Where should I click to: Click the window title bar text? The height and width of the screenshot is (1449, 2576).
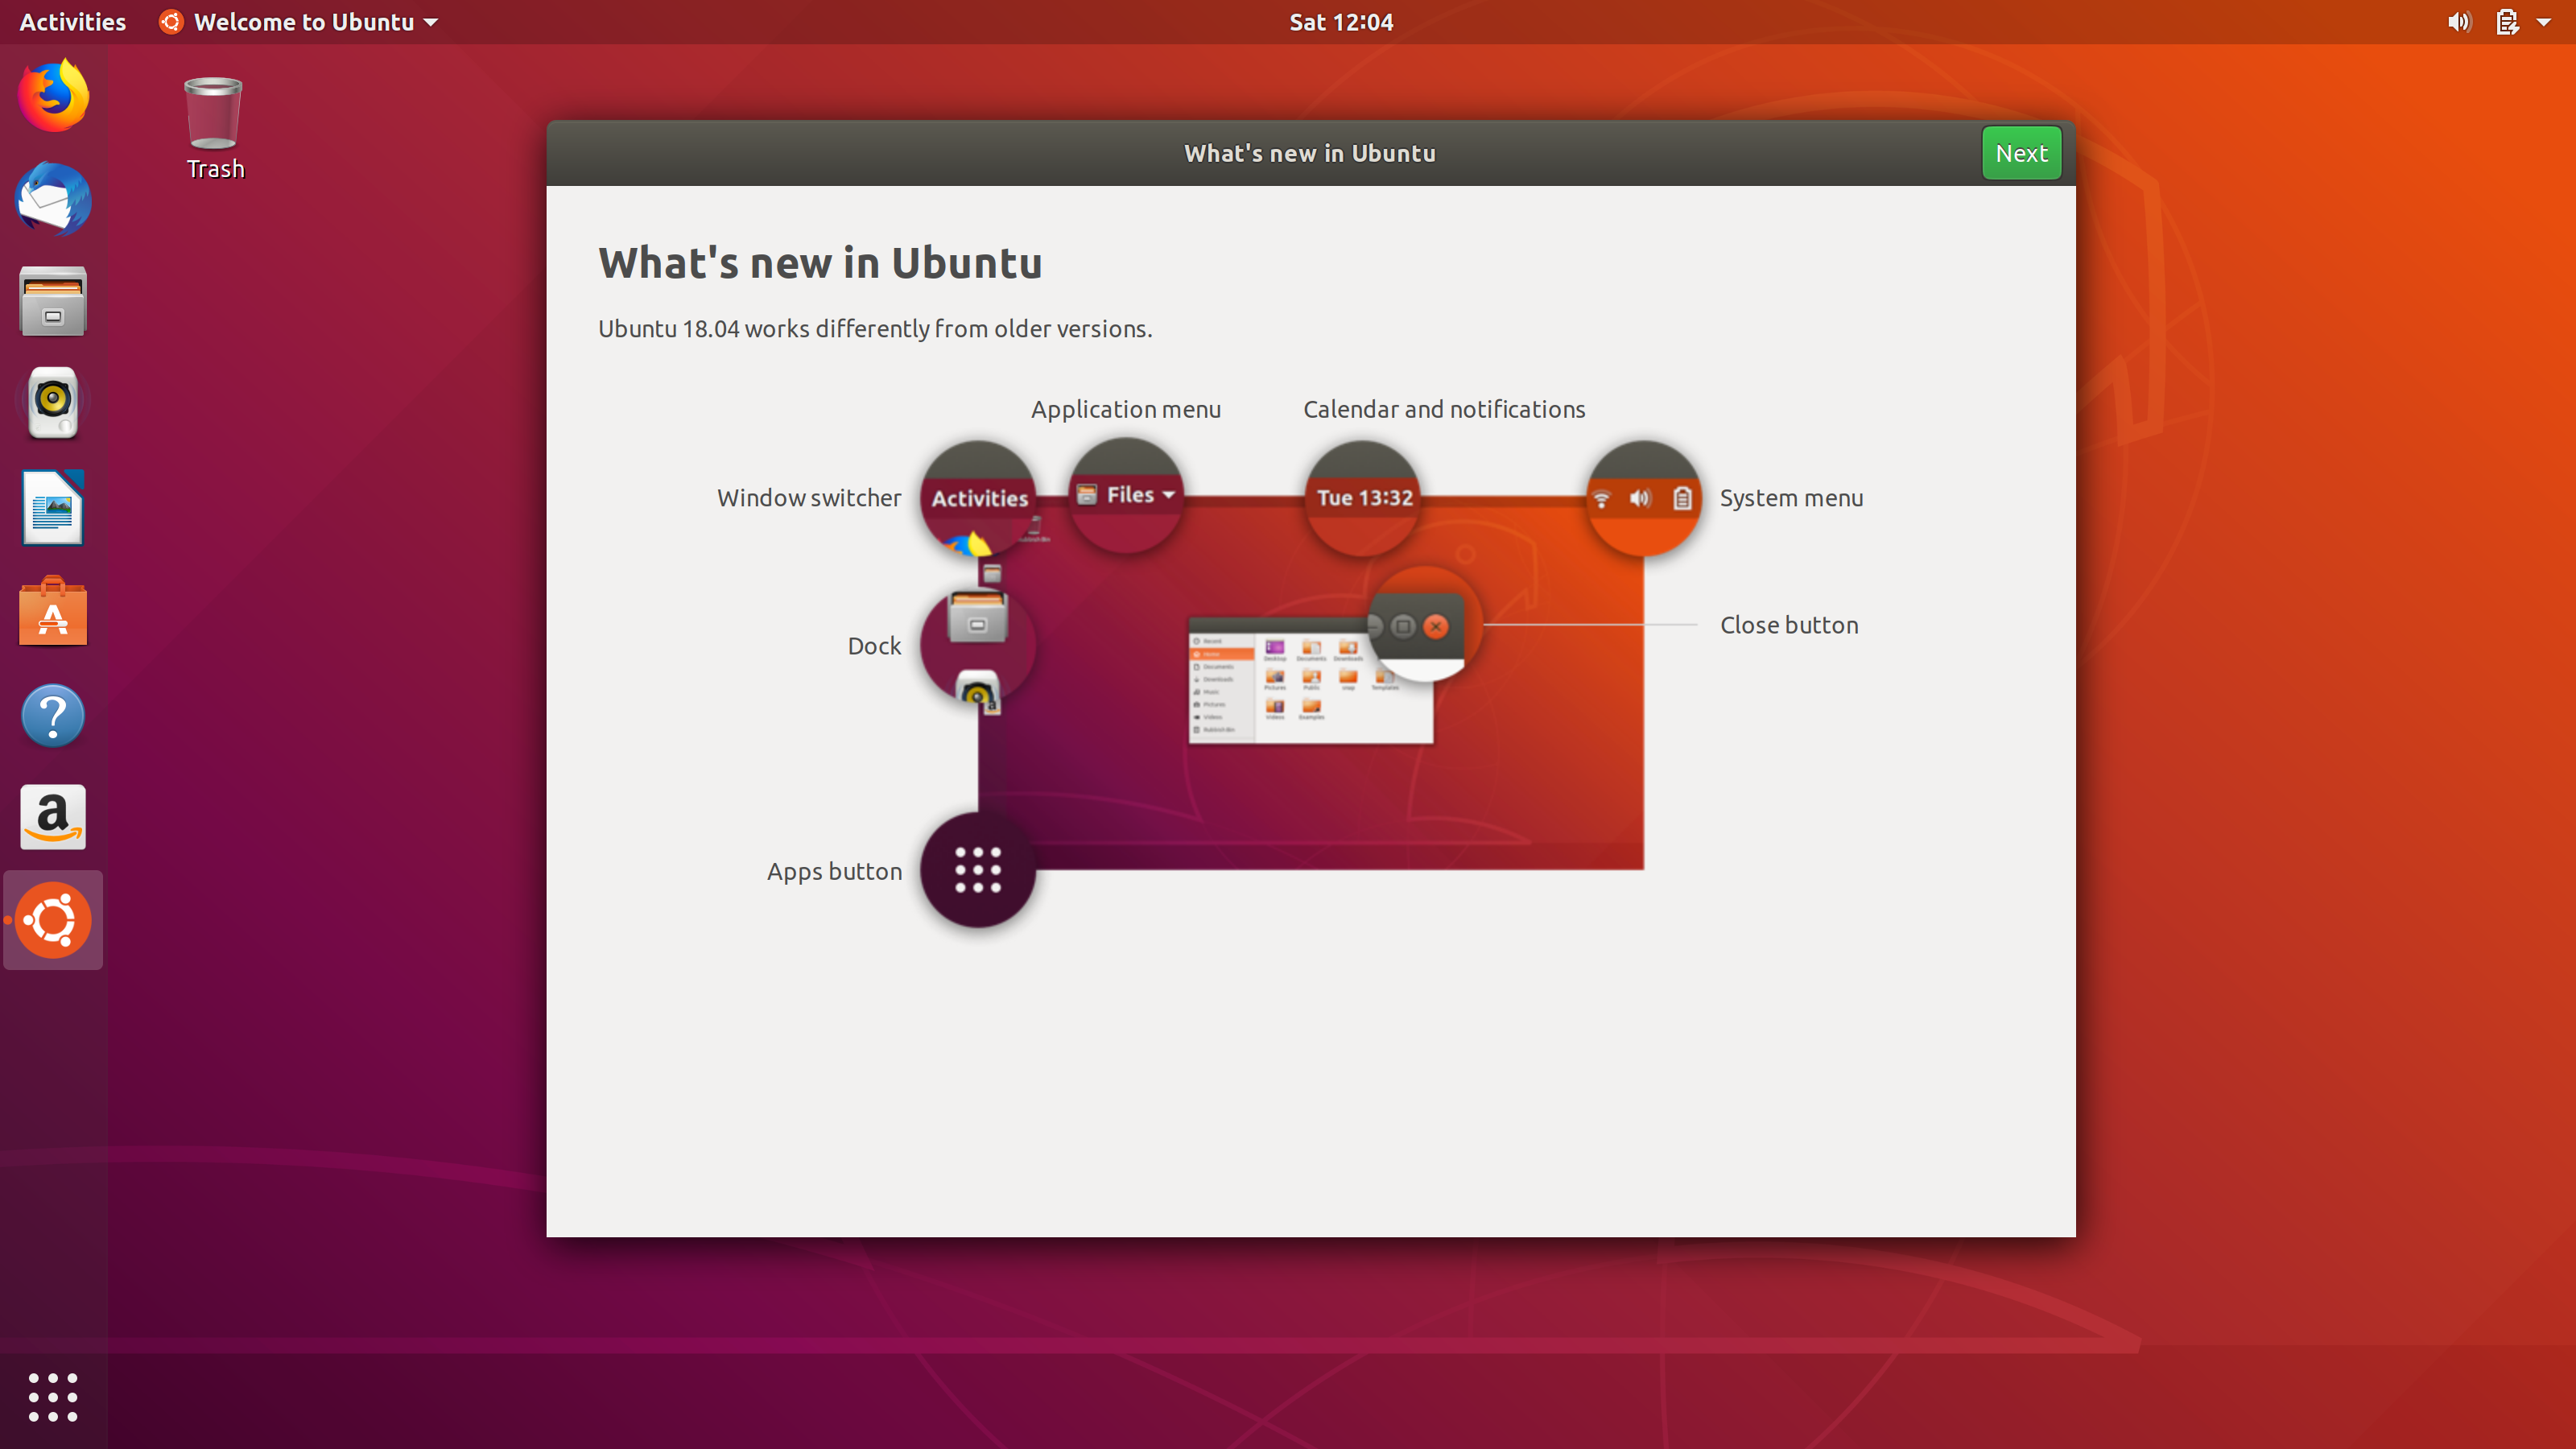click(x=1310, y=153)
